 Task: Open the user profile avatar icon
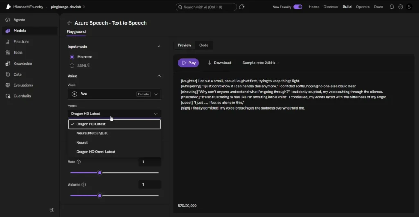tap(409, 7)
